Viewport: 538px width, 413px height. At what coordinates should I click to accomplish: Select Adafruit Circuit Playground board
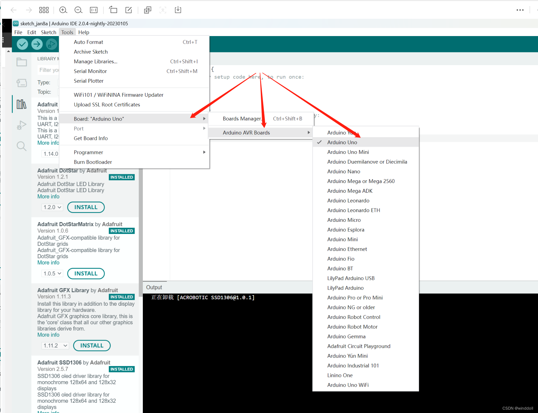366,346
